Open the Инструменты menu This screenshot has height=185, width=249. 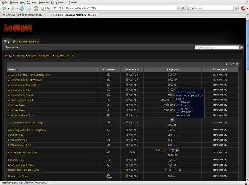pyautogui.click(x=59, y=2)
